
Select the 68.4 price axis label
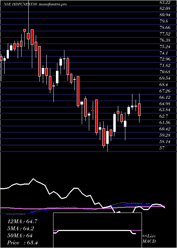click(x=164, y=84)
